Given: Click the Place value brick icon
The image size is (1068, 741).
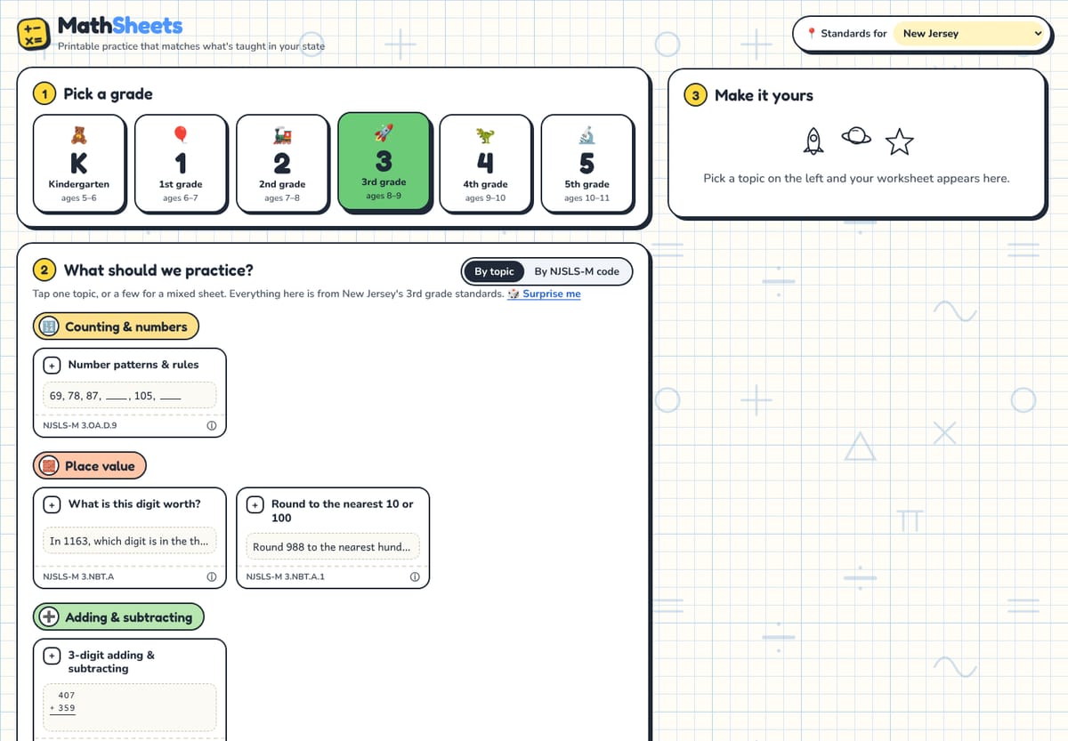Looking at the screenshot, I should point(49,466).
